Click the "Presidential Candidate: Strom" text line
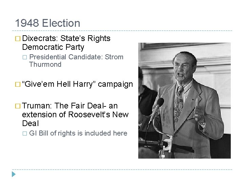The image size is (244, 183). (76, 57)
